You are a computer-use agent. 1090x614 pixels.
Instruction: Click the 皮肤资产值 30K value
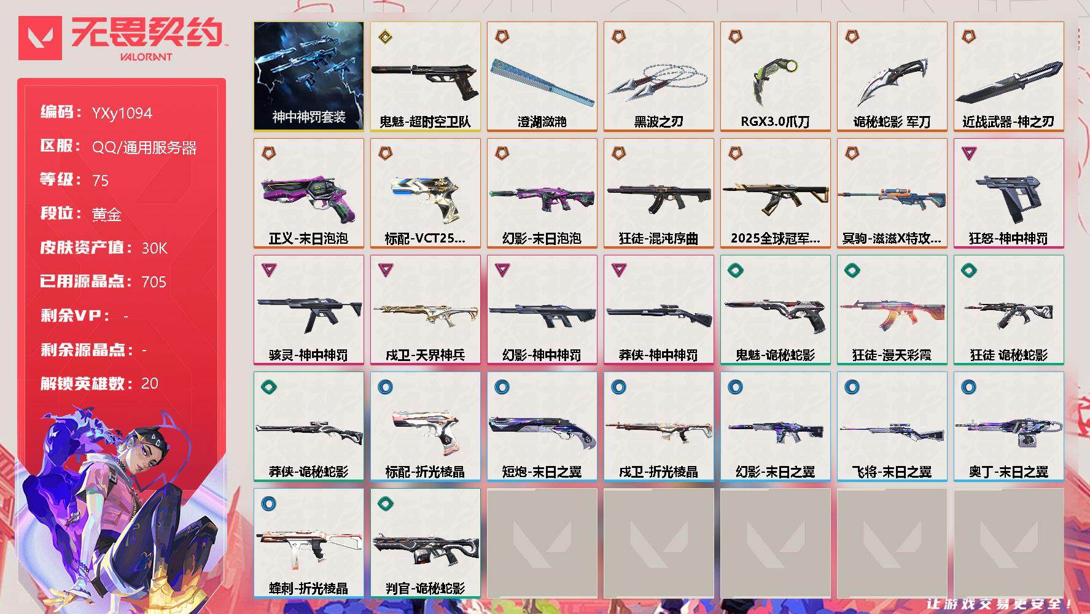pyautogui.click(x=154, y=248)
